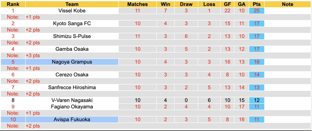
Task: Click Sanfrecce Hiroshima team name
Action: coord(72,88)
